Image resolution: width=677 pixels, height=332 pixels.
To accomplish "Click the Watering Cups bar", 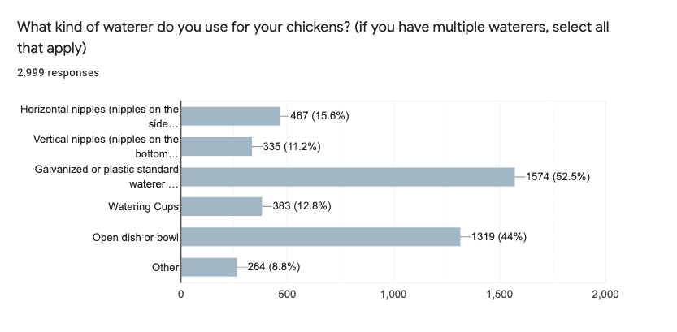I will tap(222, 206).
